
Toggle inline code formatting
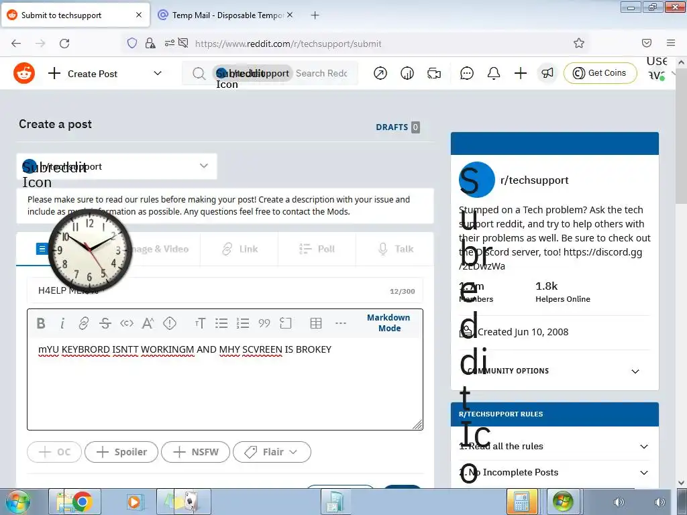(127, 323)
